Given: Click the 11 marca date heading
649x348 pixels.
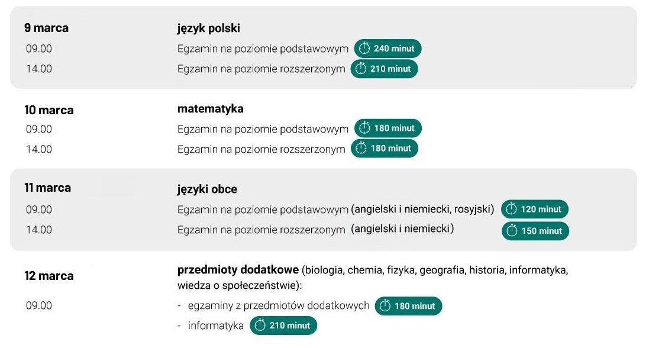Looking at the screenshot, I should [47, 188].
